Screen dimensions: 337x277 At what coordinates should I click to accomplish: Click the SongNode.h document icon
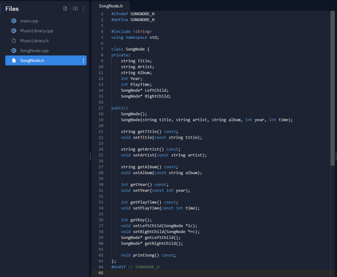[14, 60]
